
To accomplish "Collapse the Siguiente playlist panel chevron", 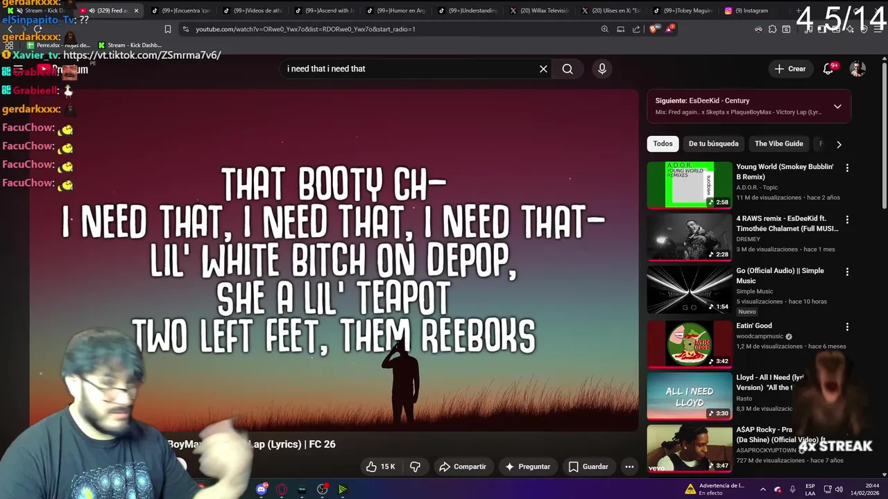I will pyautogui.click(x=837, y=106).
